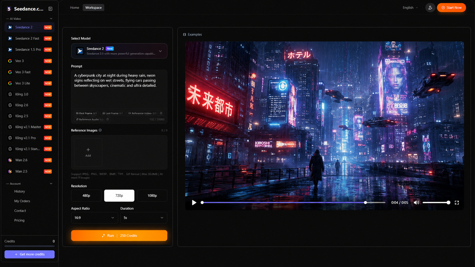
Task: Click the Wan 2.6 model icon
Action: click(x=10, y=160)
